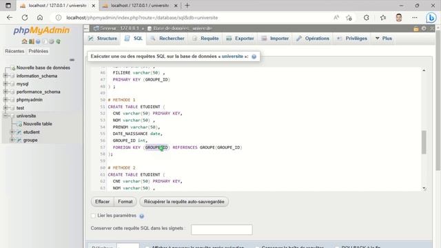The height and width of the screenshot is (248, 441).
Task: Collapse the universite database node
Action: coord(6,116)
